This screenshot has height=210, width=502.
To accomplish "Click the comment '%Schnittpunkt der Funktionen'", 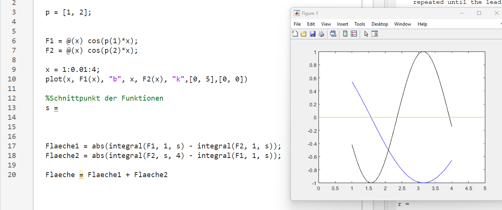I will 104,98.
